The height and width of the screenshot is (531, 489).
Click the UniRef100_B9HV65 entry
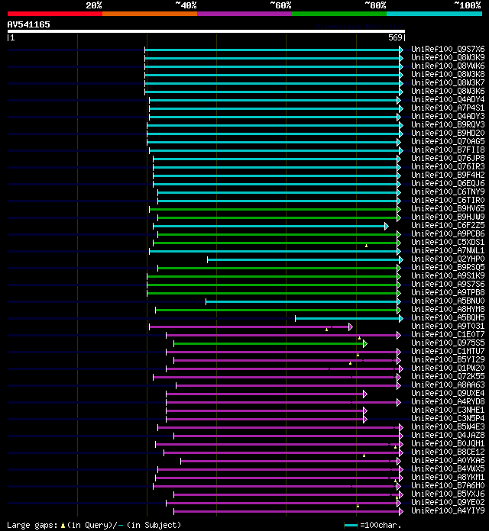tap(448, 208)
